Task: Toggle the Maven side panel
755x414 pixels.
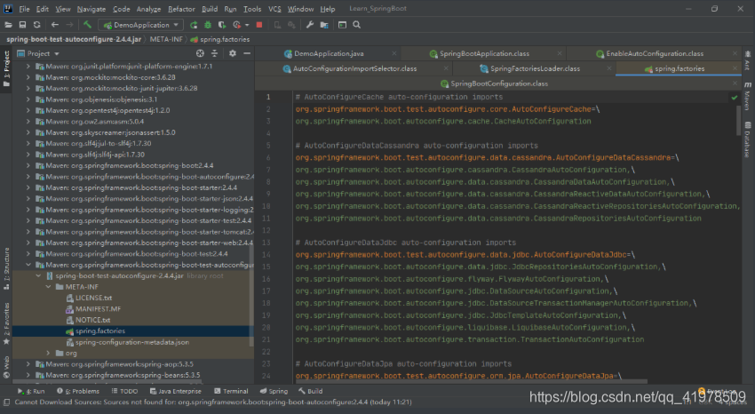Action: tap(747, 96)
